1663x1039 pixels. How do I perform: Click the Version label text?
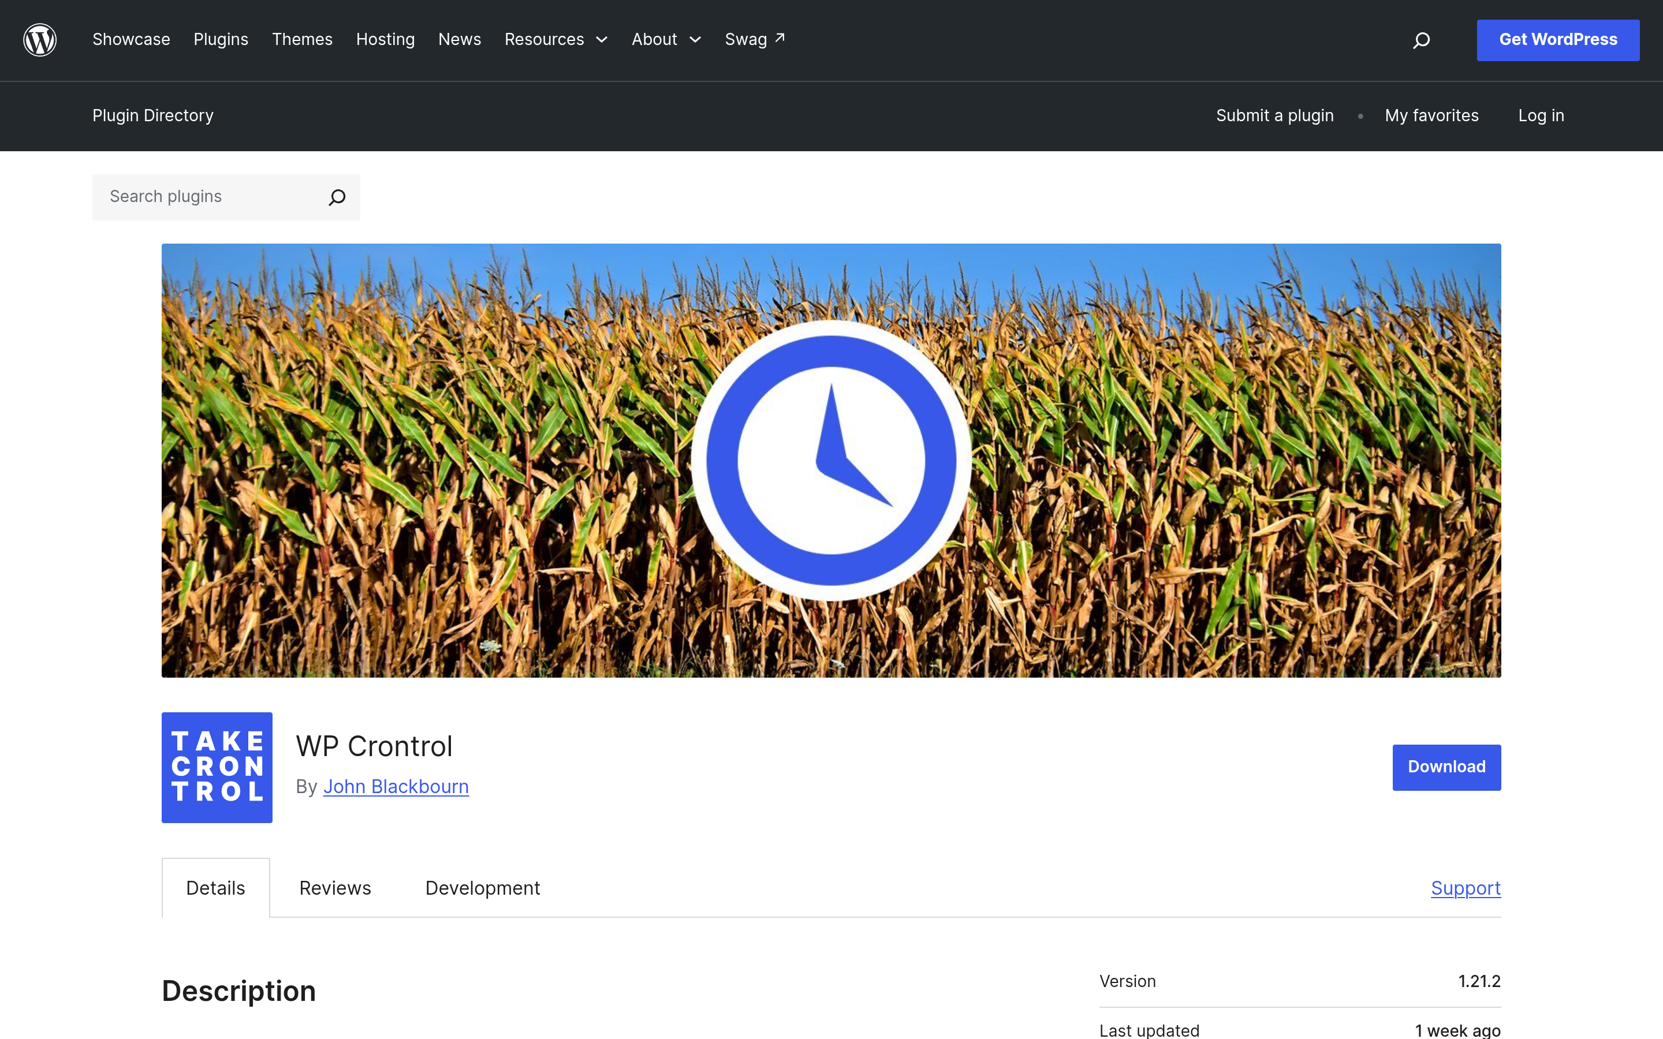point(1128,981)
